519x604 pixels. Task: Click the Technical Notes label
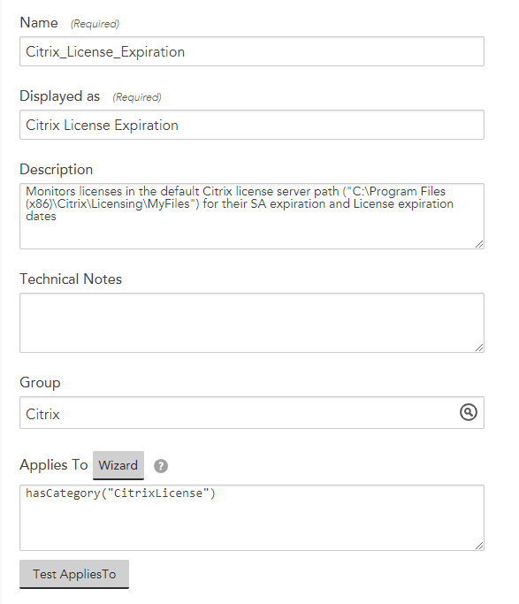click(71, 279)
